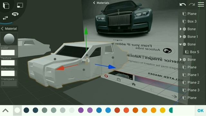Undo the last action
This screenshot has width=206, height=116.
(183, 5)
